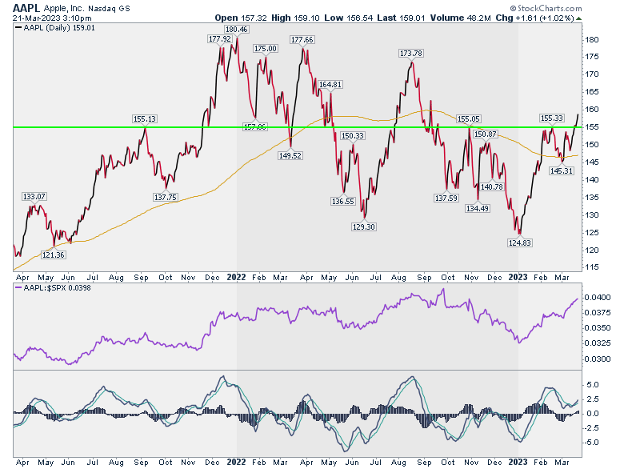The height and width of the screenshot is (469, 624).
Task: Click the 155.13 price label
Action: point(145,118)
